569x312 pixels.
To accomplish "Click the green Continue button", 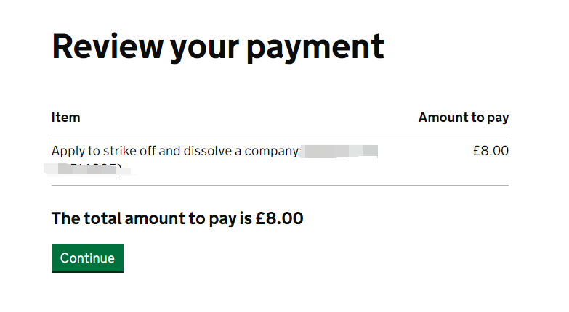I will click(x=87, y=258).
